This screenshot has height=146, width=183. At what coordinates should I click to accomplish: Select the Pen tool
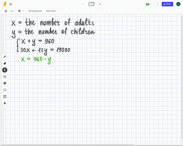coord(5,57)
